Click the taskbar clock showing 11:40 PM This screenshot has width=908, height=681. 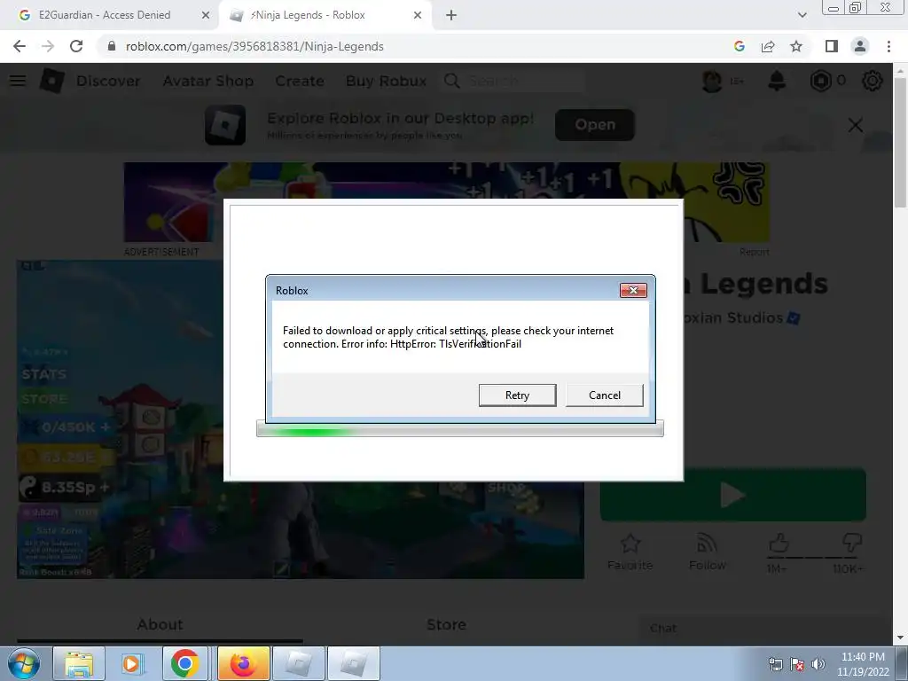(x=863, y=664)
